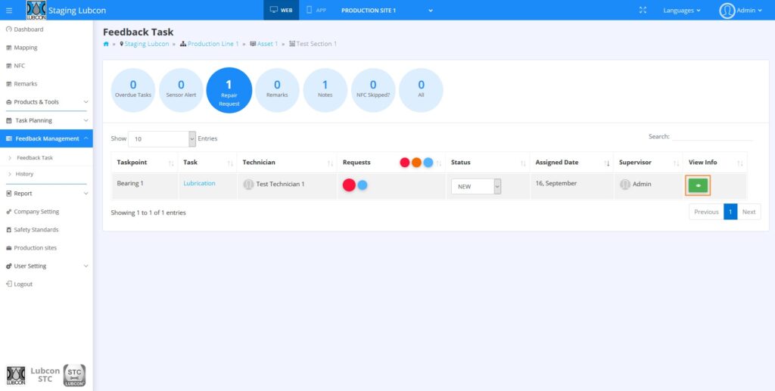Click blue dot in Requests header

[428, 163]
